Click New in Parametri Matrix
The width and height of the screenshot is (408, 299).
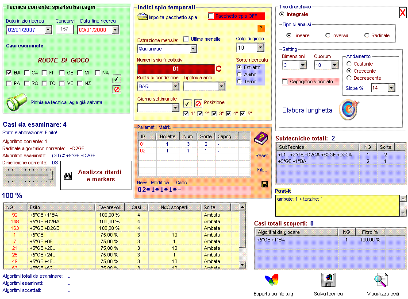click(x=142, y=183)
